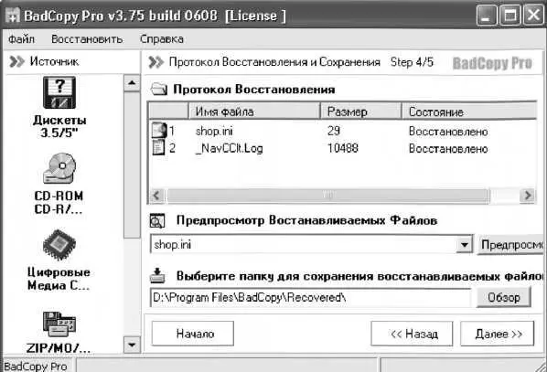Click the Начало button
The width and height of the screenshot is (547, 372).
click(x=193, y=334)
